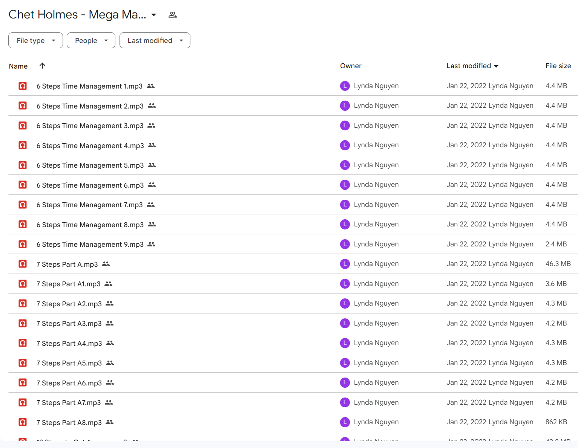The image size is (578, 448).
Task: Open the People filter dropdown
Action: pos(91,40)
